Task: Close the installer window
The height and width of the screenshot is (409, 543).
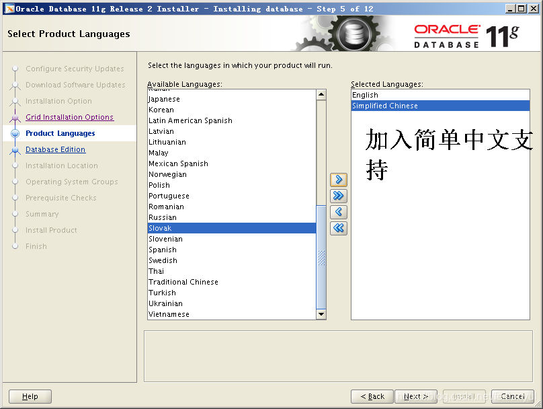Action: [534, 9]
